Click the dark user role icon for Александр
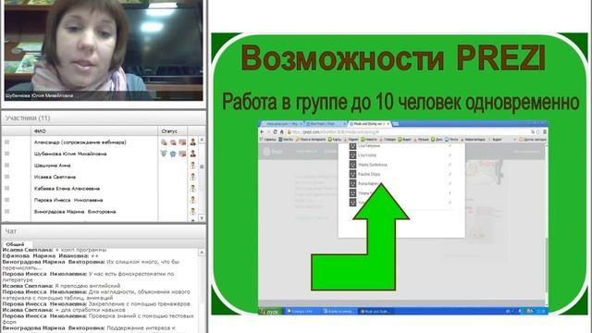Viewport: 592px width, 333px height. (x=193, y=142)
